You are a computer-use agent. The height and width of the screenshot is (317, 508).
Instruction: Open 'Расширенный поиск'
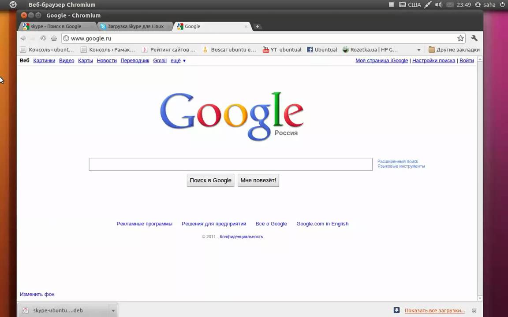coord(397,162)
